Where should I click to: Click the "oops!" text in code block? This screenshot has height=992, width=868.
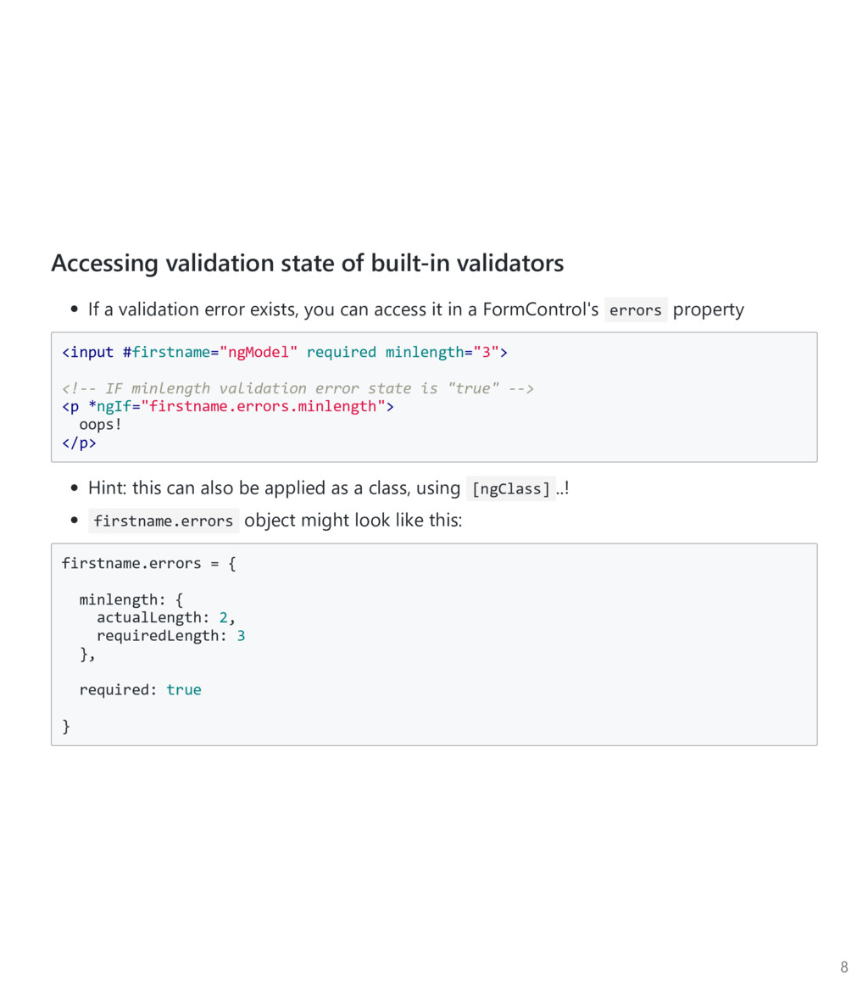(101, 424)
